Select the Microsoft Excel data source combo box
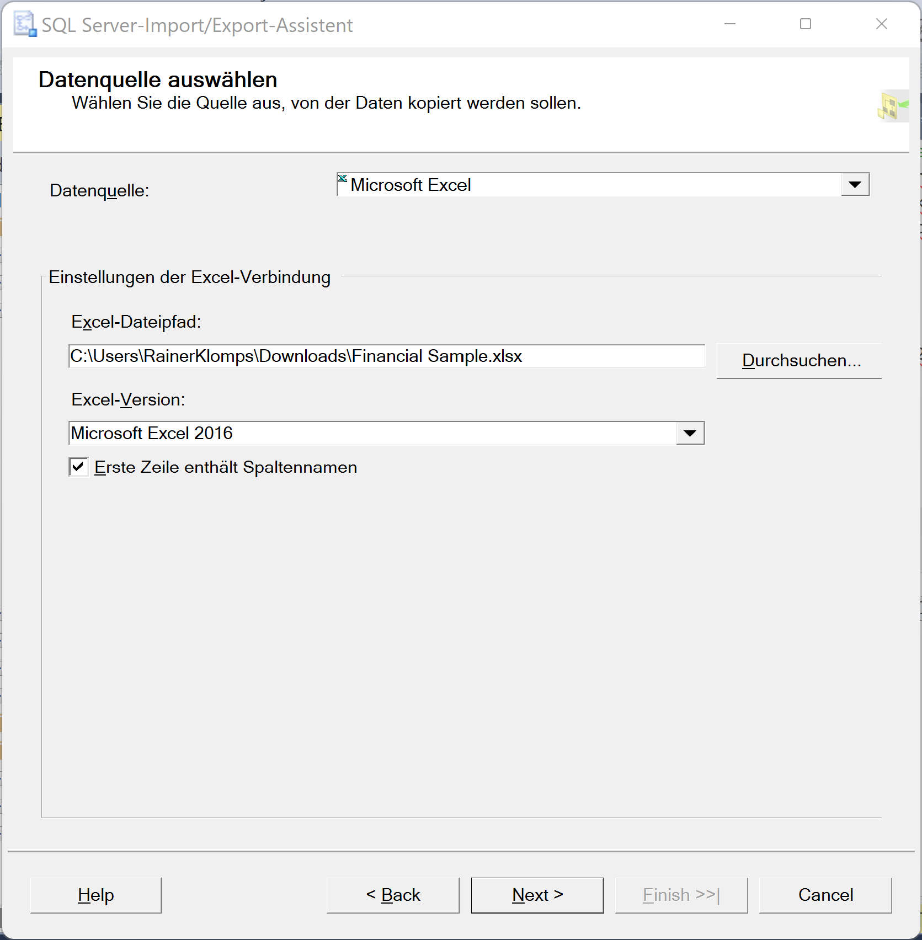The image size is (922, 940). click(x=603, y=185)
